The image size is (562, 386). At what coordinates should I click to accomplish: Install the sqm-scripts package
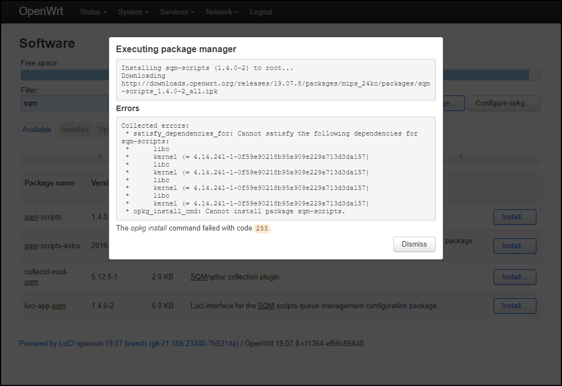(x=514, y=217)
